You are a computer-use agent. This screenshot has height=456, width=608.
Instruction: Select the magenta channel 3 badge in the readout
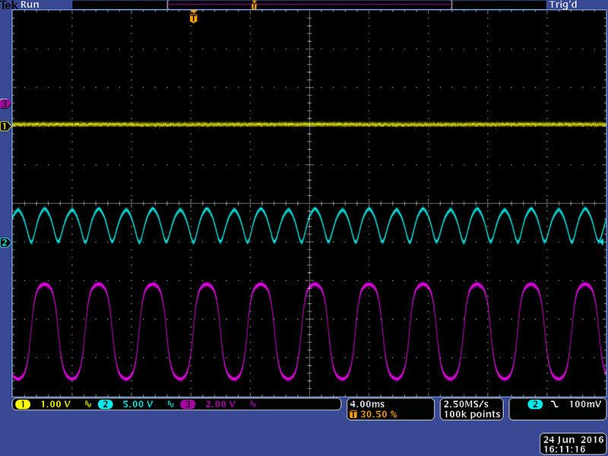click(x=188, y=404)
